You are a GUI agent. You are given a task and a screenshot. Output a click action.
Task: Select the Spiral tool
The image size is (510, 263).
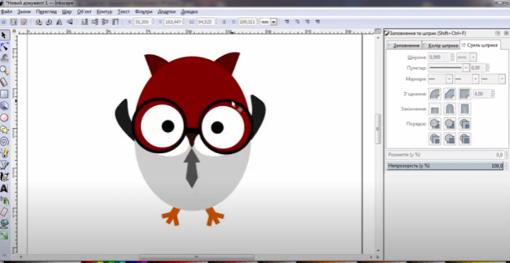pos(4,141)
